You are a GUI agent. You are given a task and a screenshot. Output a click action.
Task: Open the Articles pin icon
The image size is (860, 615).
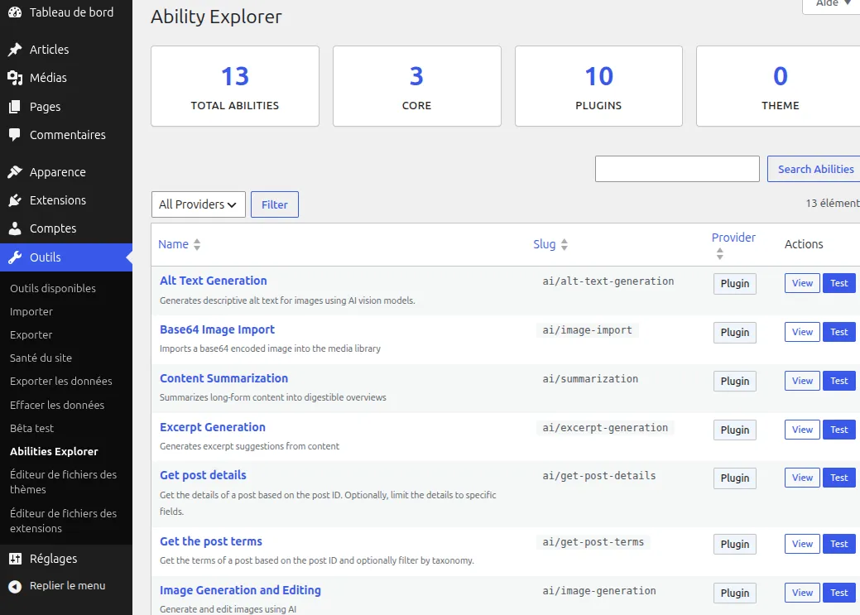coord(15,50)
